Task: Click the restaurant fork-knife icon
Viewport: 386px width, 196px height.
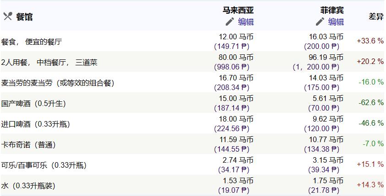Action: pos(8,17)
